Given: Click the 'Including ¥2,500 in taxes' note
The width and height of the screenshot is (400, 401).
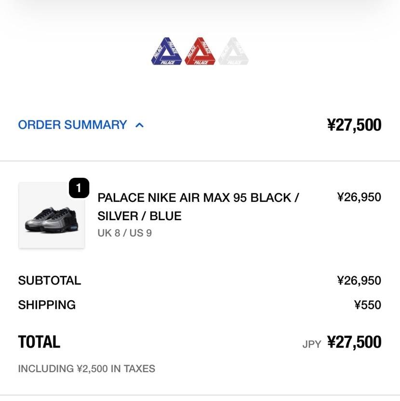Looking at the screenshot, I should pyautogui.click(x=87, y=369).
